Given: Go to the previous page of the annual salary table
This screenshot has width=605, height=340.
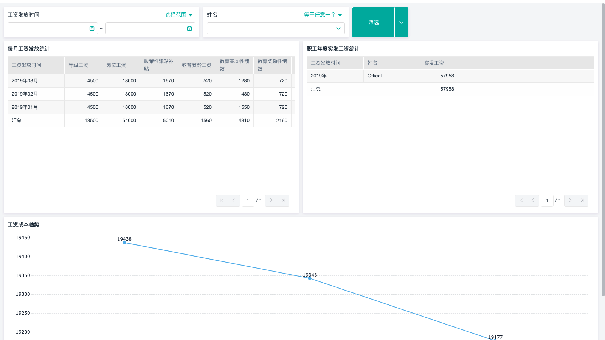Looking at the screenshot, I should tap(533, 201).
